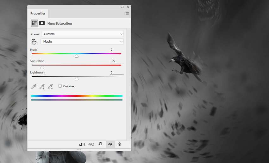Collapse the panel with double arrows

coord(122,7)
